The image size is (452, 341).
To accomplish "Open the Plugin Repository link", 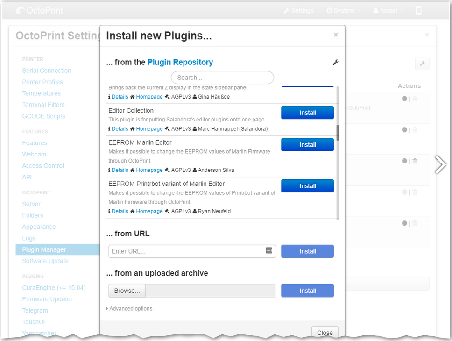I will (180, 62).
